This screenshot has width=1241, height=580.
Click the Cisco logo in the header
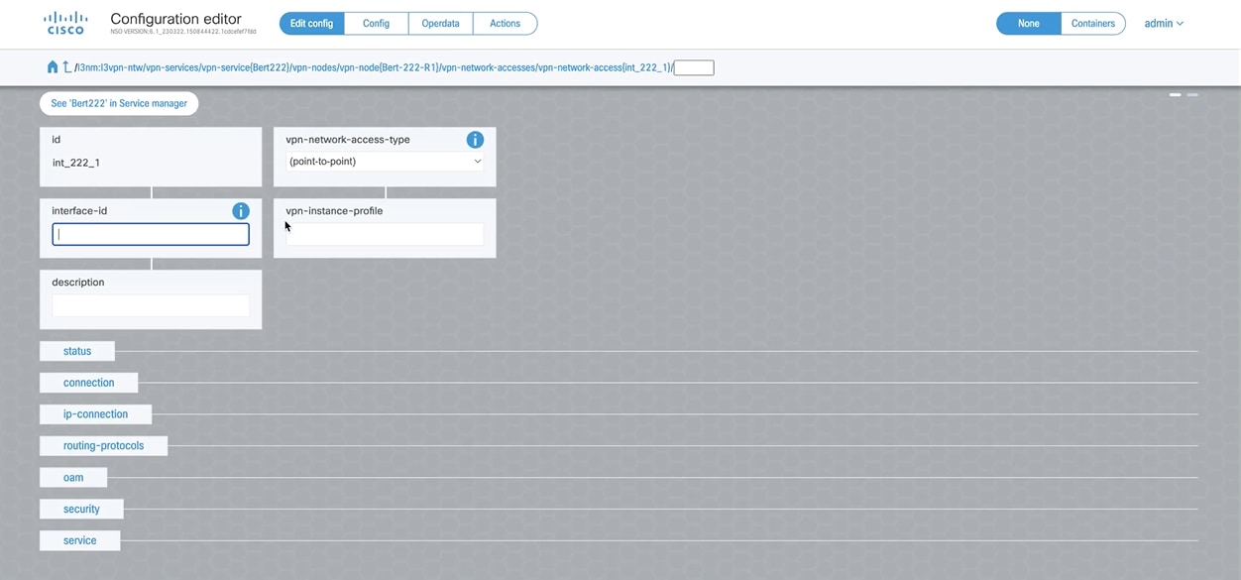click(x=64, y=24)
